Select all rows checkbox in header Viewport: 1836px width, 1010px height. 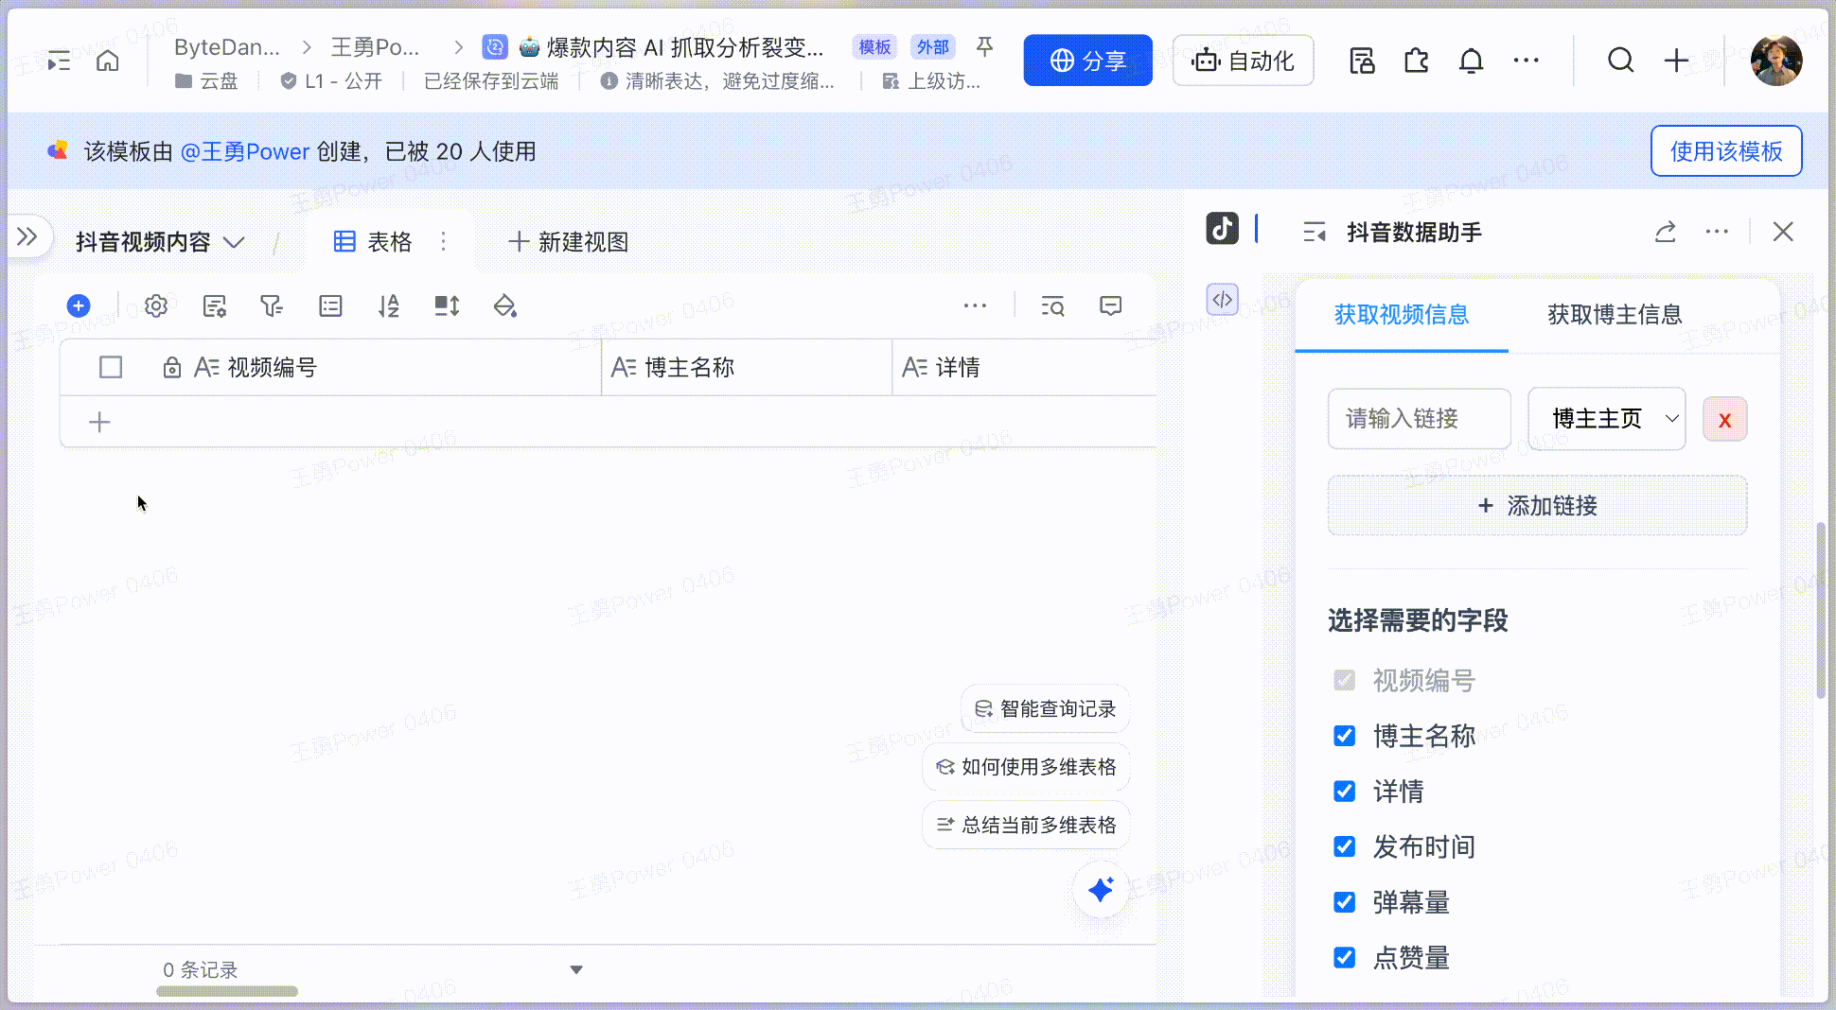click(111, 367)
